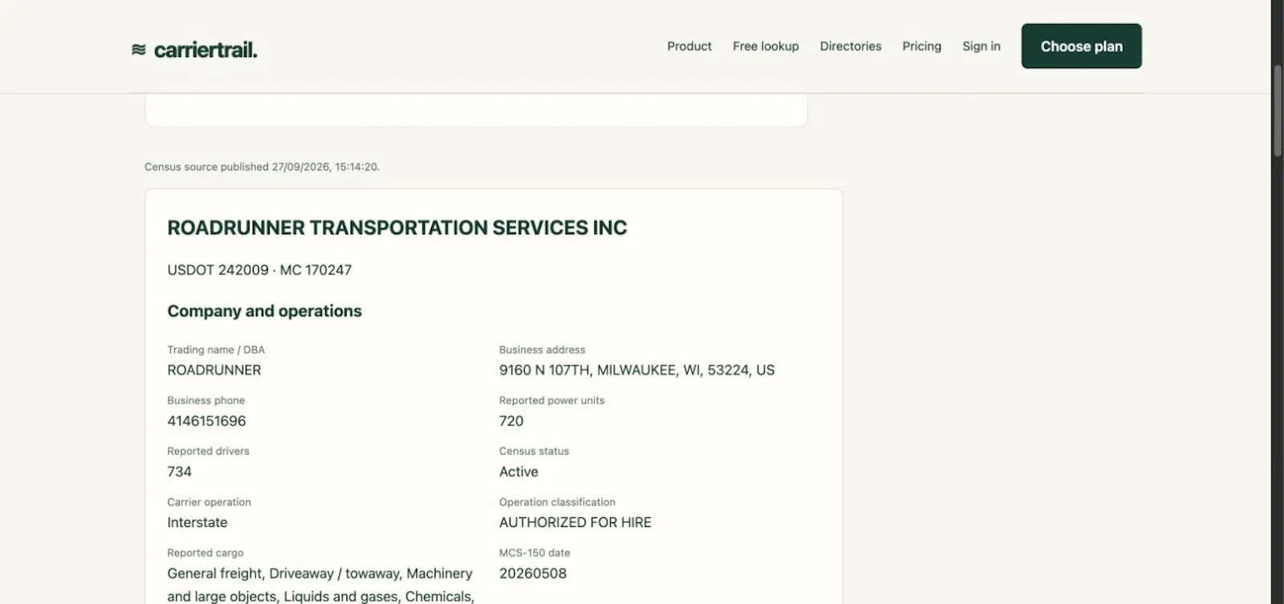Click the AUTHORIZED FOR HIRE classification text
Image resolution: width=1284 pixels, height=604 pixels.
575,522
